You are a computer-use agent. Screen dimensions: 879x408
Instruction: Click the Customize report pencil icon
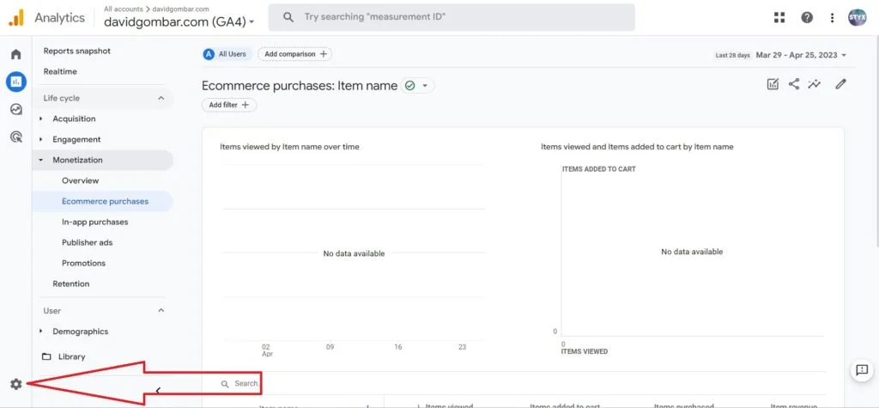pyautogui.click(x=840, y=84)
